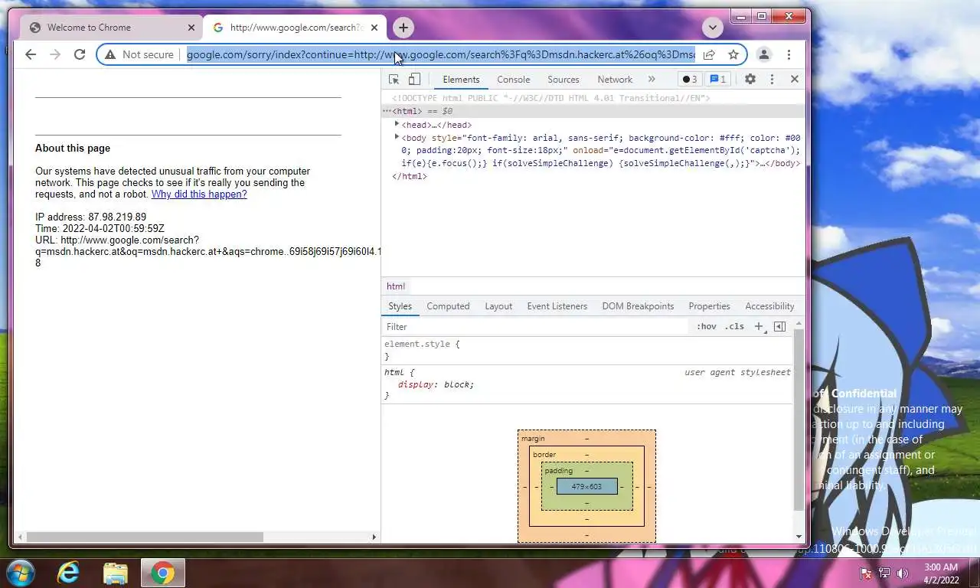
Task: Activate DevTools inspect element picker
Action: pyautogui.click(x=394, y=79)
